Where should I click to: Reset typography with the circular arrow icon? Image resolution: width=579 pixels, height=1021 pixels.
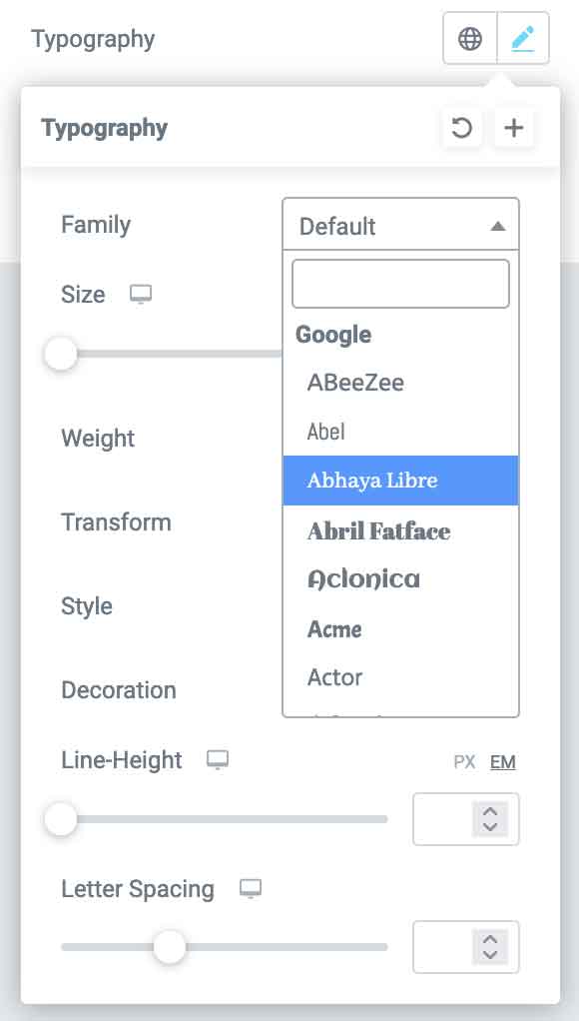462,128
